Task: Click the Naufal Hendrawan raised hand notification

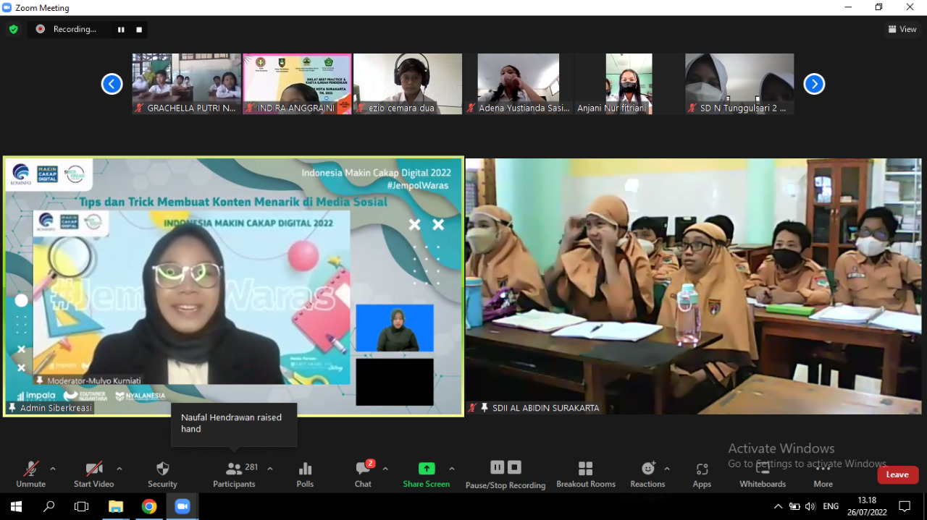Action: pyautogui.click(x=234, y=423)
